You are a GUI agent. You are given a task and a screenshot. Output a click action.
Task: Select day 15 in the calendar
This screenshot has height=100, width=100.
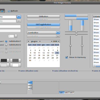[57, 53]
